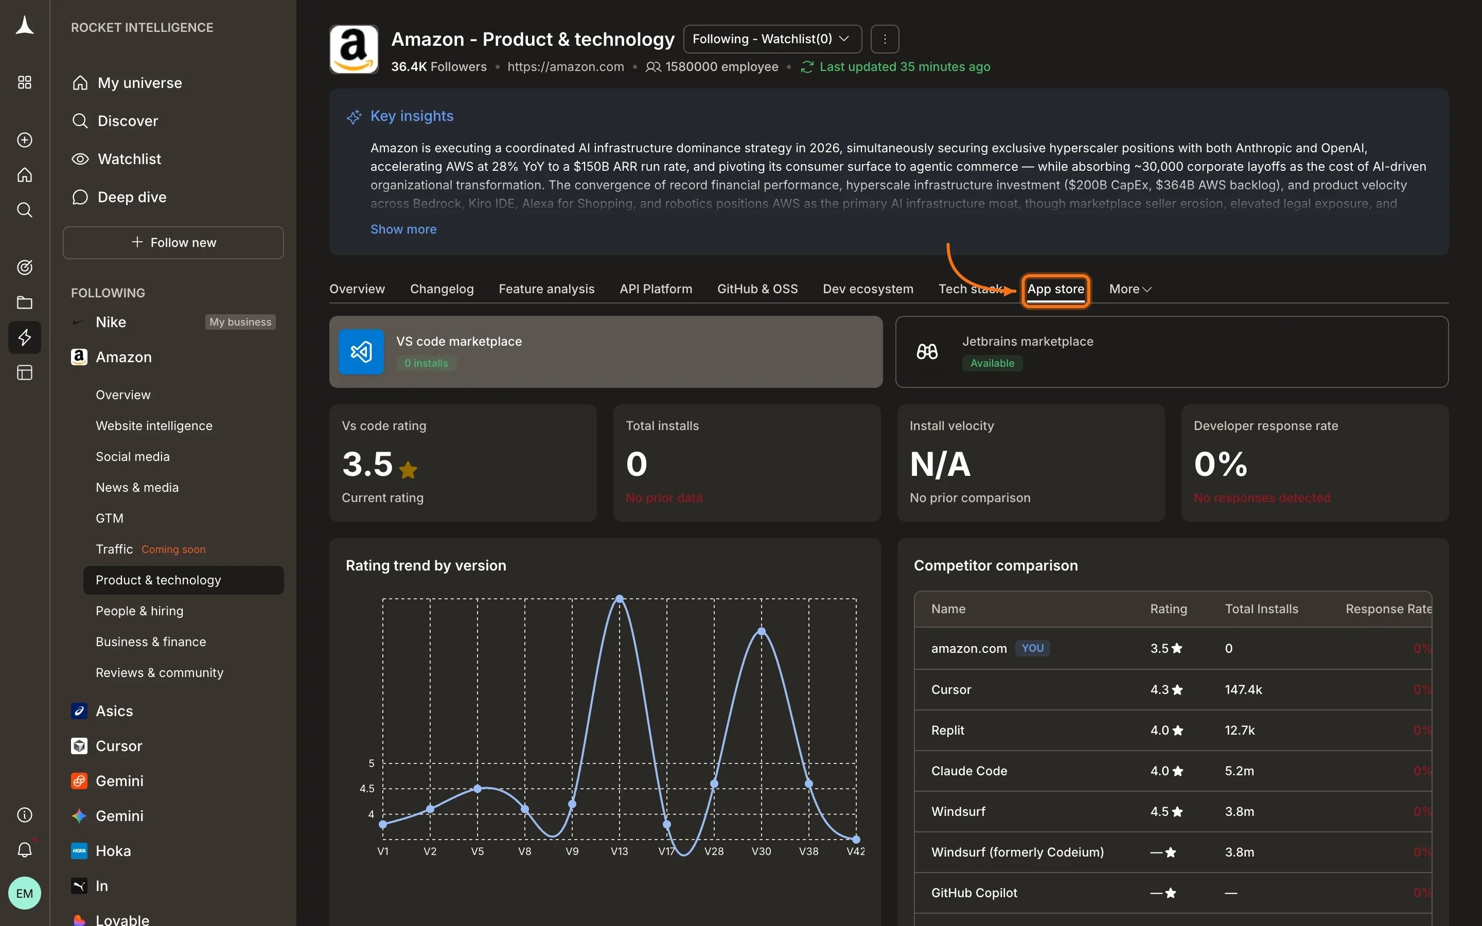
Task: Click the Total Installs column header
Action: (1261, 609)
